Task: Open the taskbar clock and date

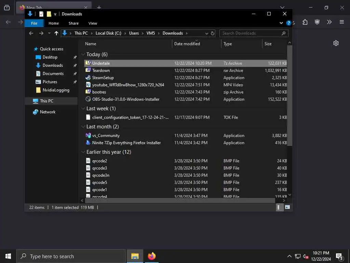Action: (x=321, y=256)
